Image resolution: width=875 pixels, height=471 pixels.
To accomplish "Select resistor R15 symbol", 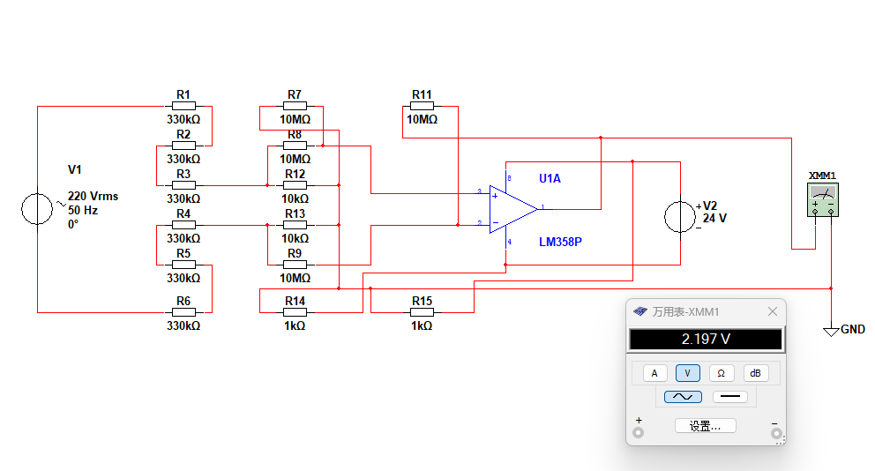I will click(422, 312).
